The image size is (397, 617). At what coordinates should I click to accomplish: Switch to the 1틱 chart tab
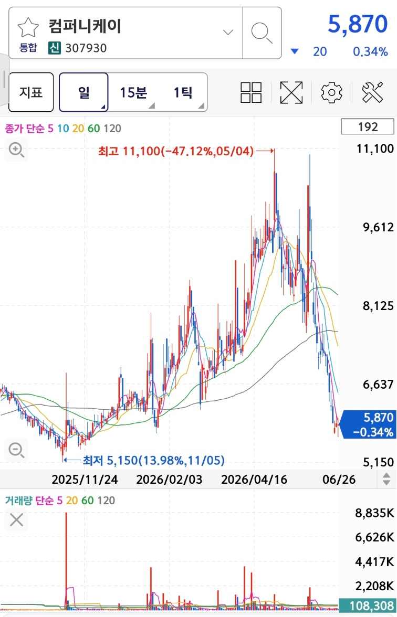coord(183,92)
